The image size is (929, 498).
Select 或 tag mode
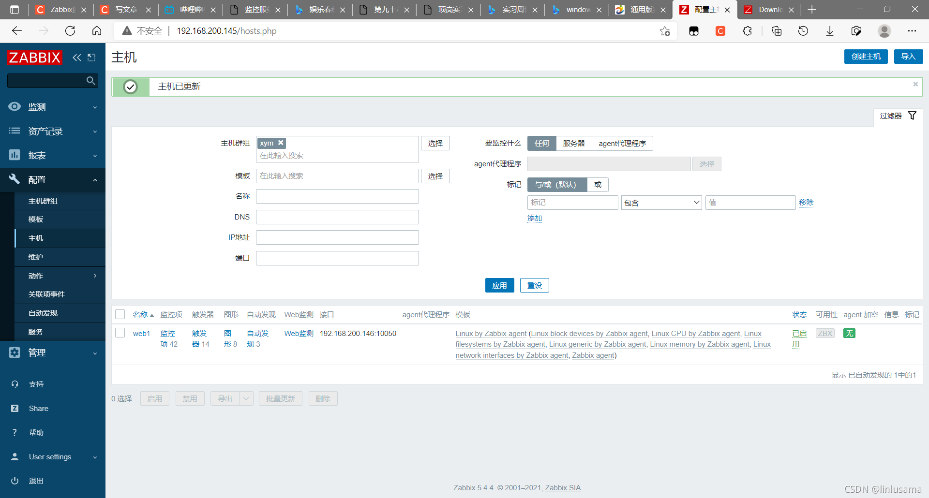tap(598, 185)
